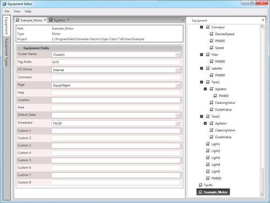Collapse the Tank2 tree node

(201, 116)
